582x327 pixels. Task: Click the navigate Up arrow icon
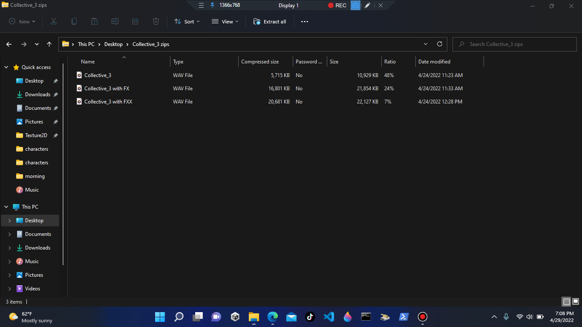click(49, 44)
